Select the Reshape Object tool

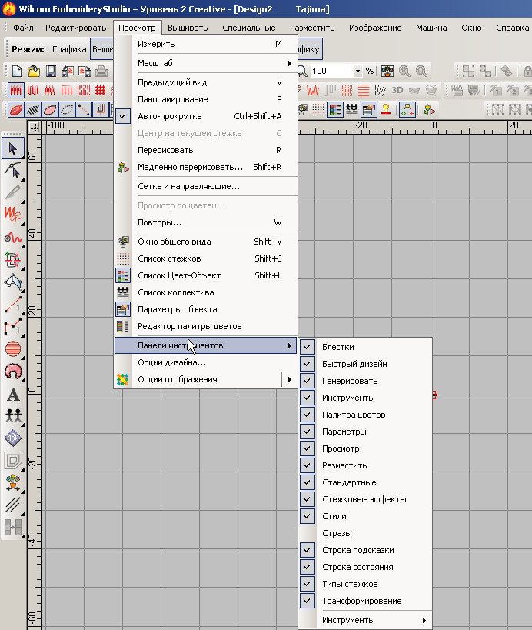point(13,168)
